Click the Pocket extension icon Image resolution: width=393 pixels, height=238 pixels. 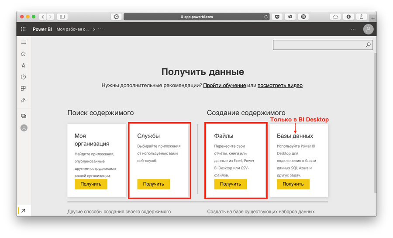(x=277, y=17)
